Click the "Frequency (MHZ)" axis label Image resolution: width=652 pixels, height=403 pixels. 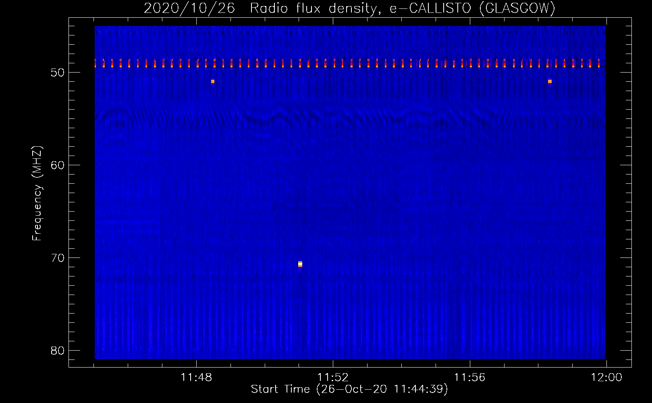point(37,193)
